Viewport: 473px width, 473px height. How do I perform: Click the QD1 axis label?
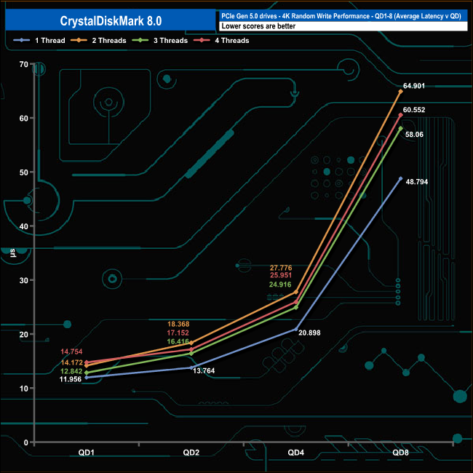coord(87,453)
